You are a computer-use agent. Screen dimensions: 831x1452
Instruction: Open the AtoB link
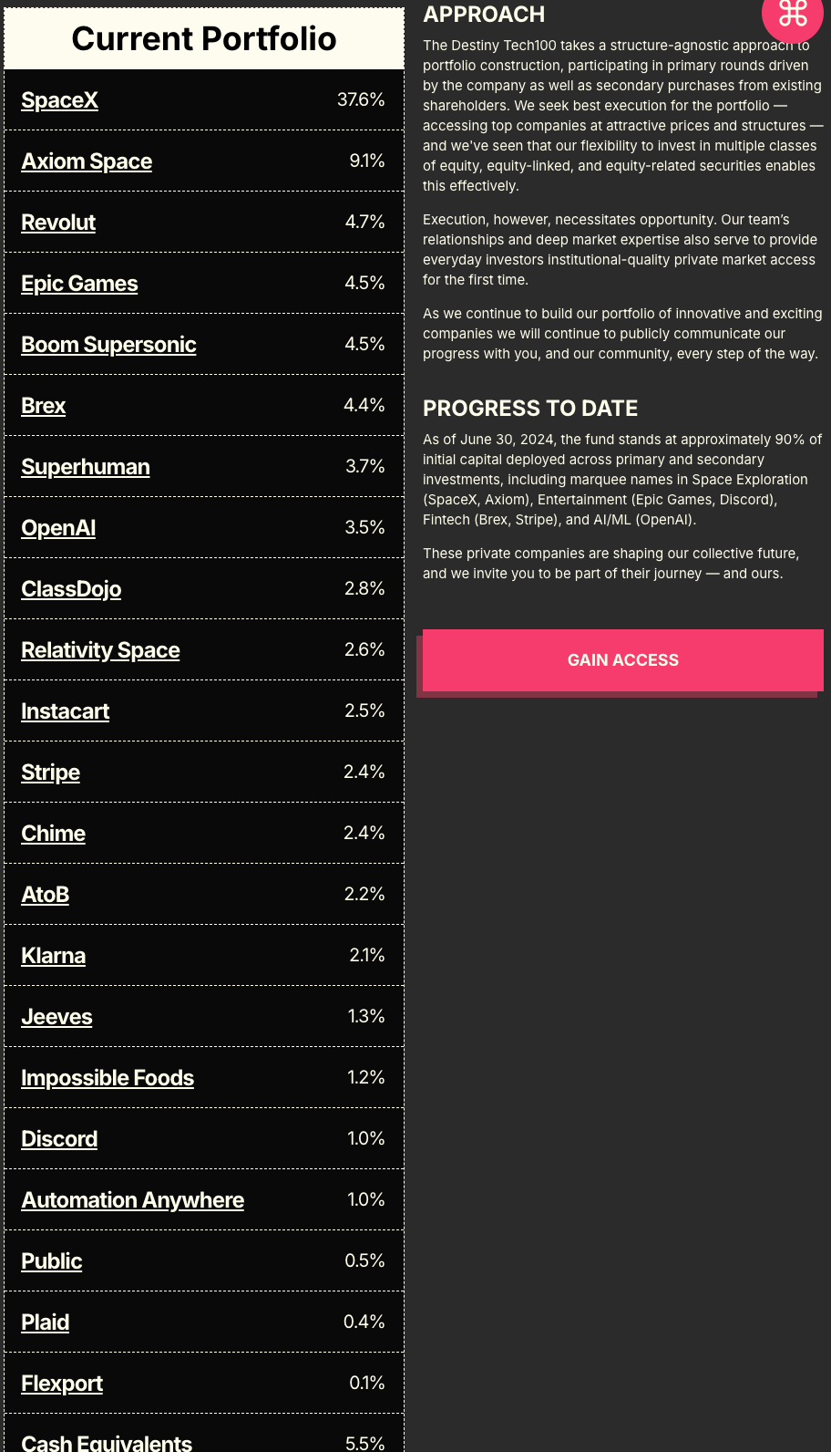coord(45,895)
